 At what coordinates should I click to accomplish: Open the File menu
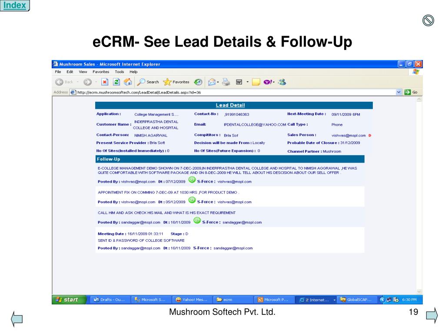coord(58,72)
